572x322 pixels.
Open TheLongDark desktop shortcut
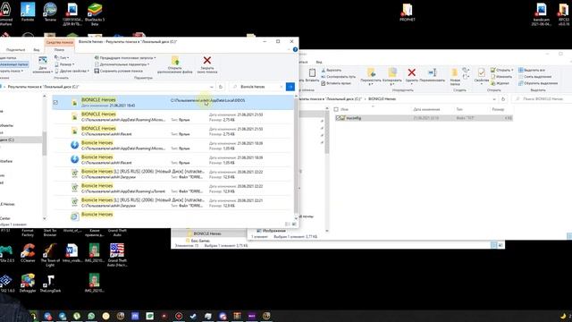(50, 283)
